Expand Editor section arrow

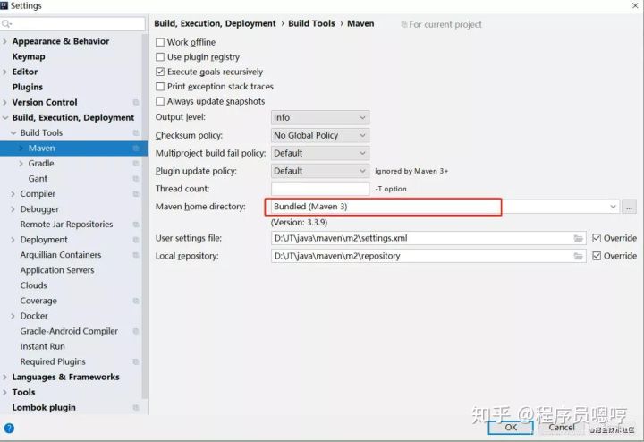[x=5, y=72]
